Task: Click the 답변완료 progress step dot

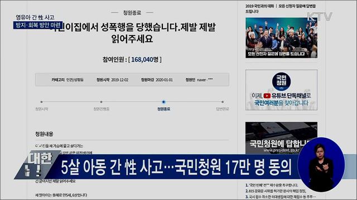Action: tap(223, 102)
